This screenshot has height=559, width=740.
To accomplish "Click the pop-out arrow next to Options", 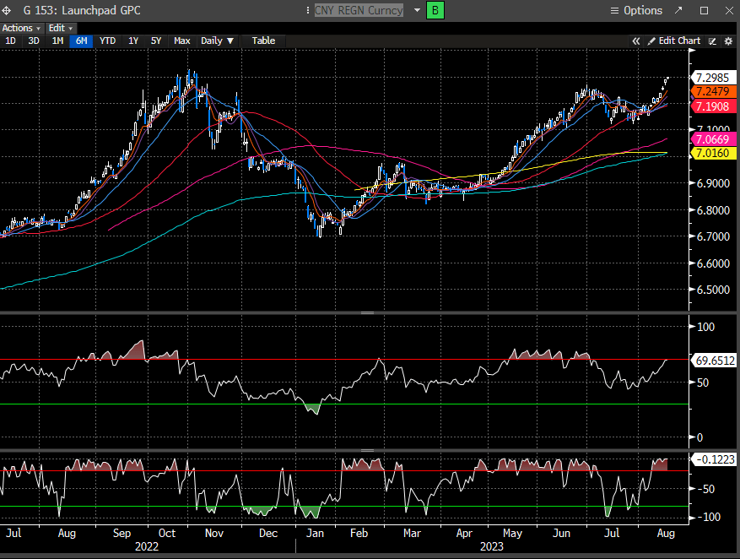I will coord(678,10).
